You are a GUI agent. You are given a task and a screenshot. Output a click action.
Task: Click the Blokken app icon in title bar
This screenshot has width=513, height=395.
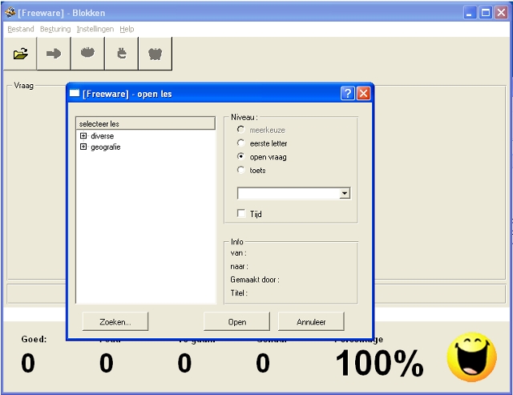pyautogui.click(x=10, y=13)
